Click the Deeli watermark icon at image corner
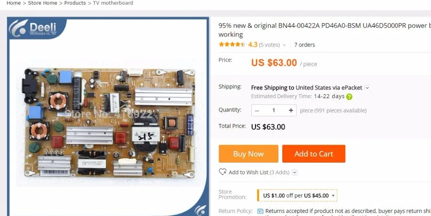431x216 pixels. point(200,210)
